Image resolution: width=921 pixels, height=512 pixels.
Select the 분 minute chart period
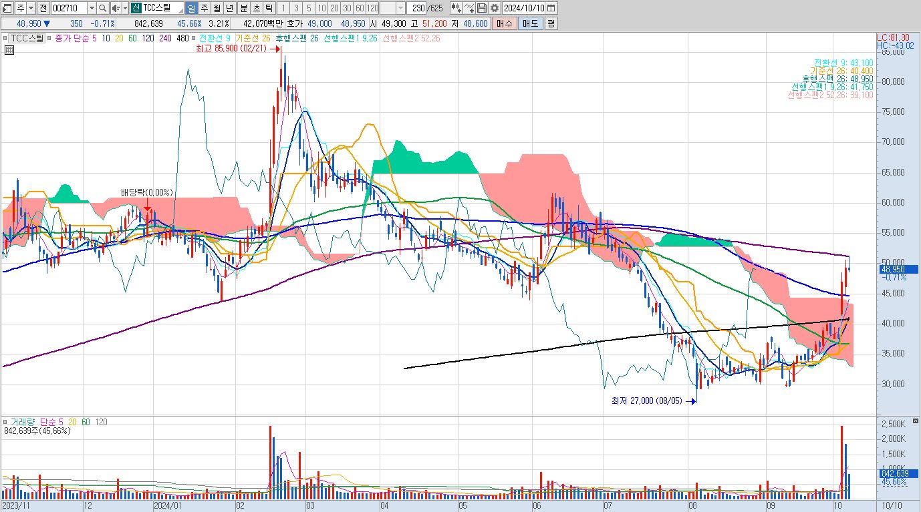click(243, 8)
